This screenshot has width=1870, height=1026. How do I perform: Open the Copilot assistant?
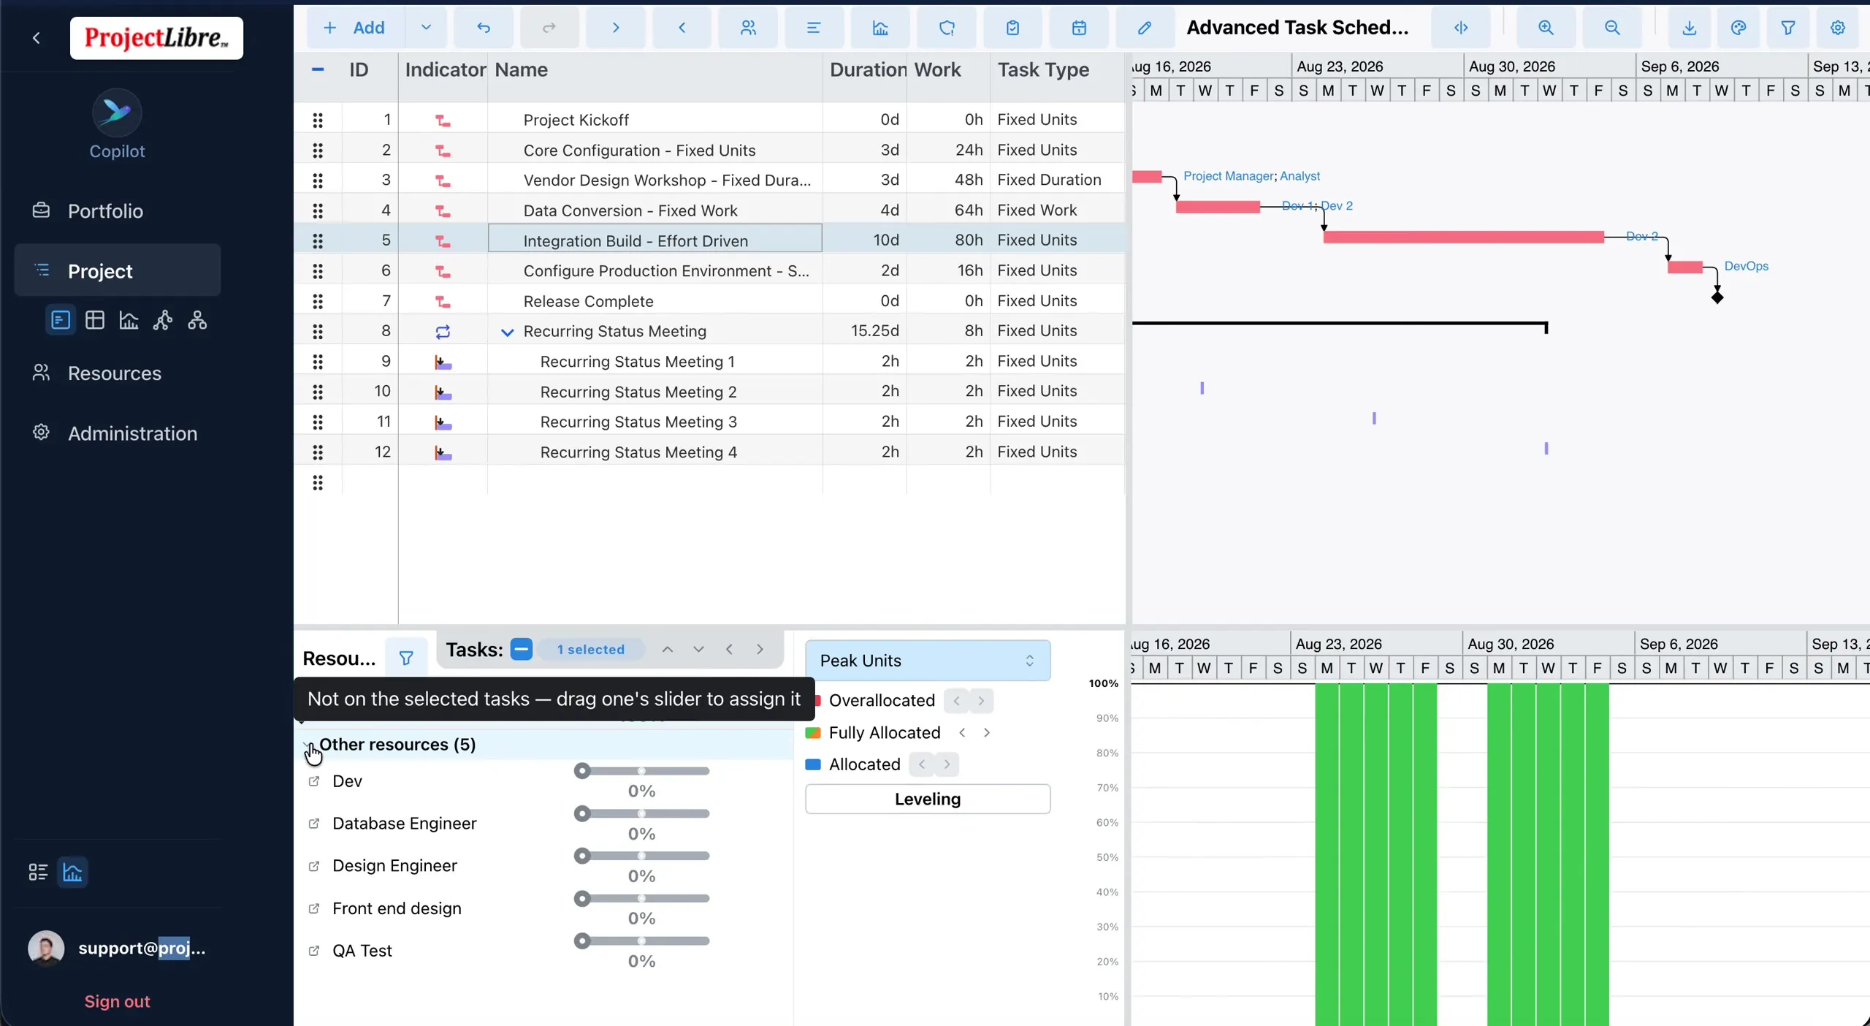coord(117,124)
